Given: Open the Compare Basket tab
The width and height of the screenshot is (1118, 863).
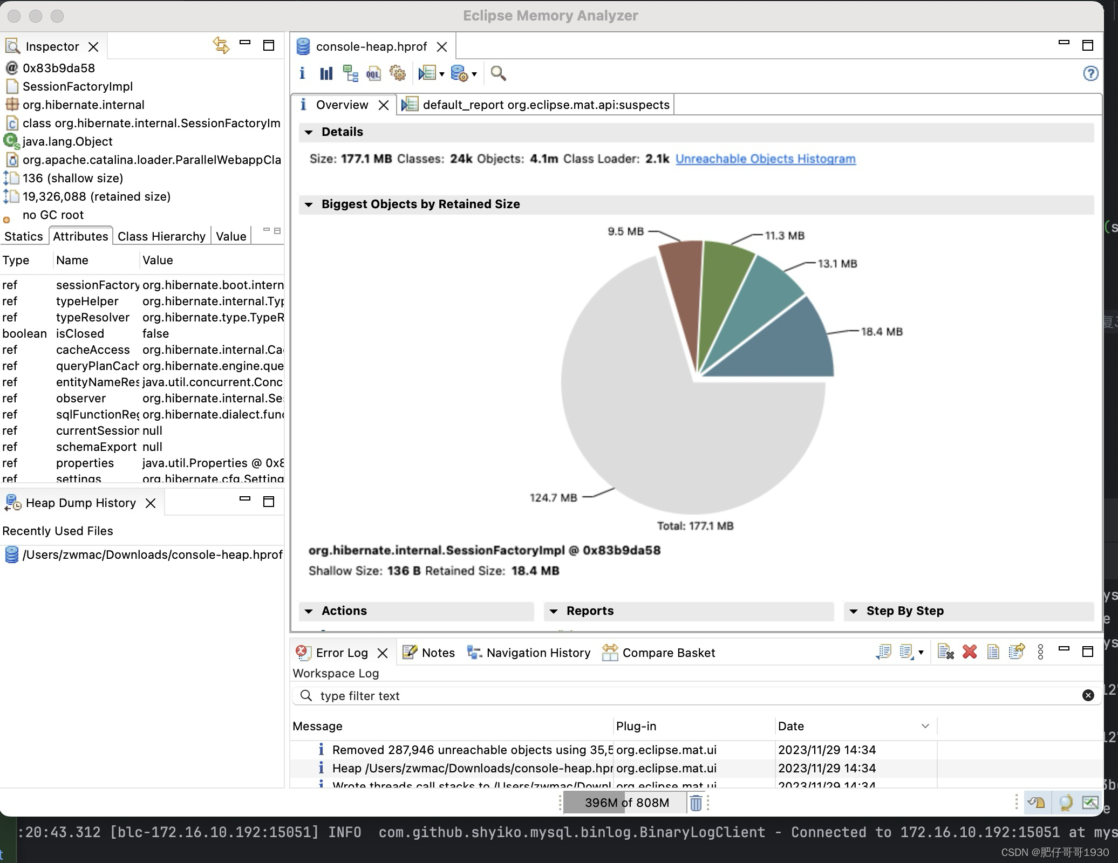Looking at the screenshot, I should tap(659, 653).
